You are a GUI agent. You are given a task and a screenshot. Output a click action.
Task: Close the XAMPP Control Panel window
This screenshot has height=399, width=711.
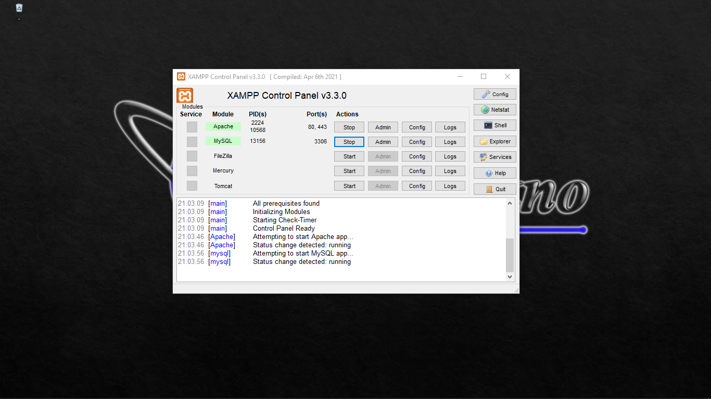click(507, 76)
